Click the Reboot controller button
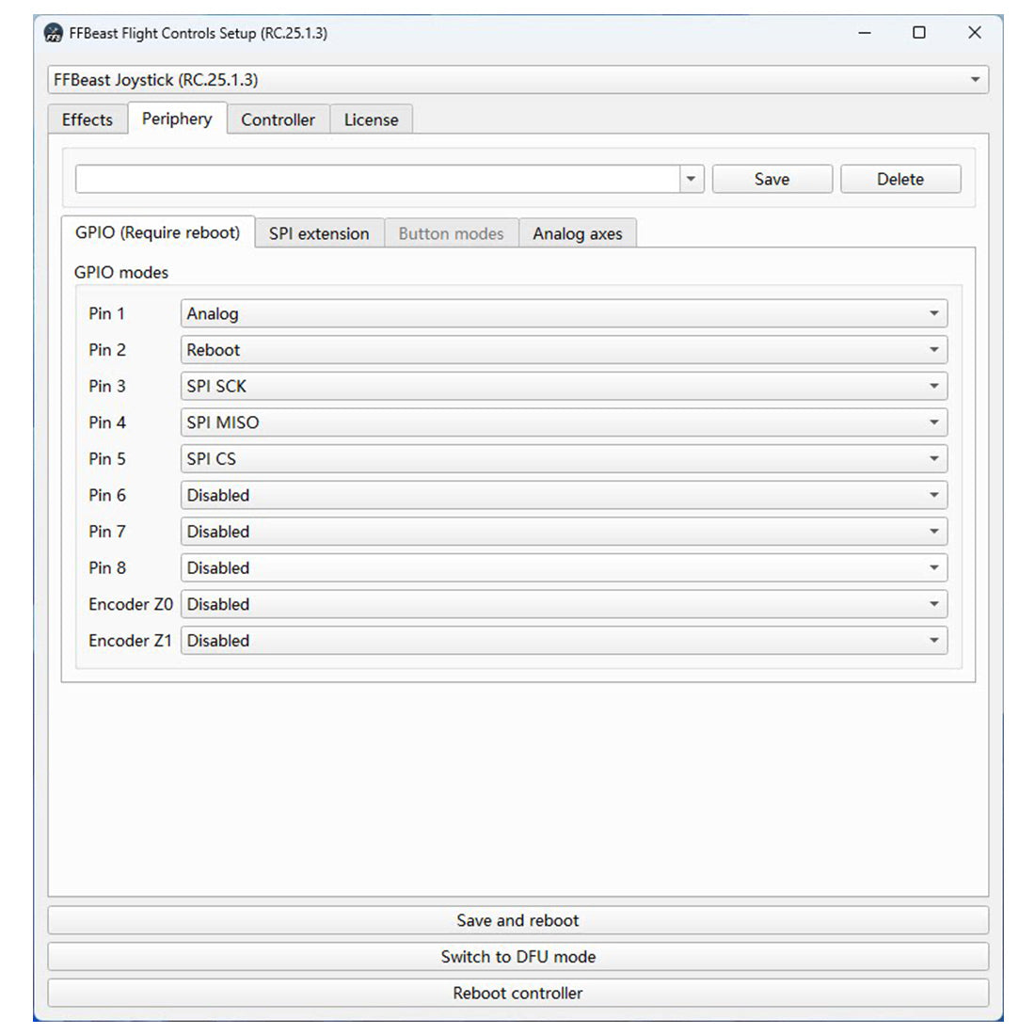This screenshot has height=1035, width=1035. coord(517,993)
